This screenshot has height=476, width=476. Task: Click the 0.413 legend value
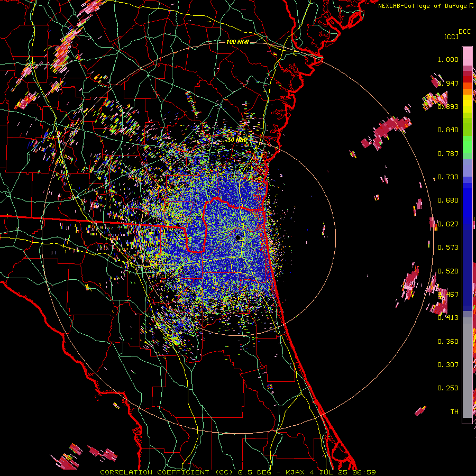pyautogui.click(x=448, y=318)
